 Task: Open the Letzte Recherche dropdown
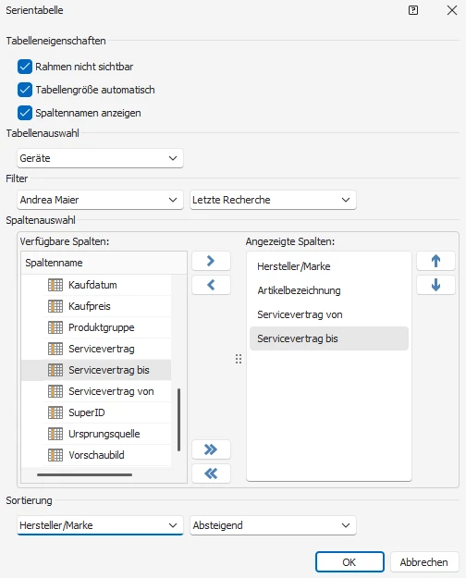(273, 200)
